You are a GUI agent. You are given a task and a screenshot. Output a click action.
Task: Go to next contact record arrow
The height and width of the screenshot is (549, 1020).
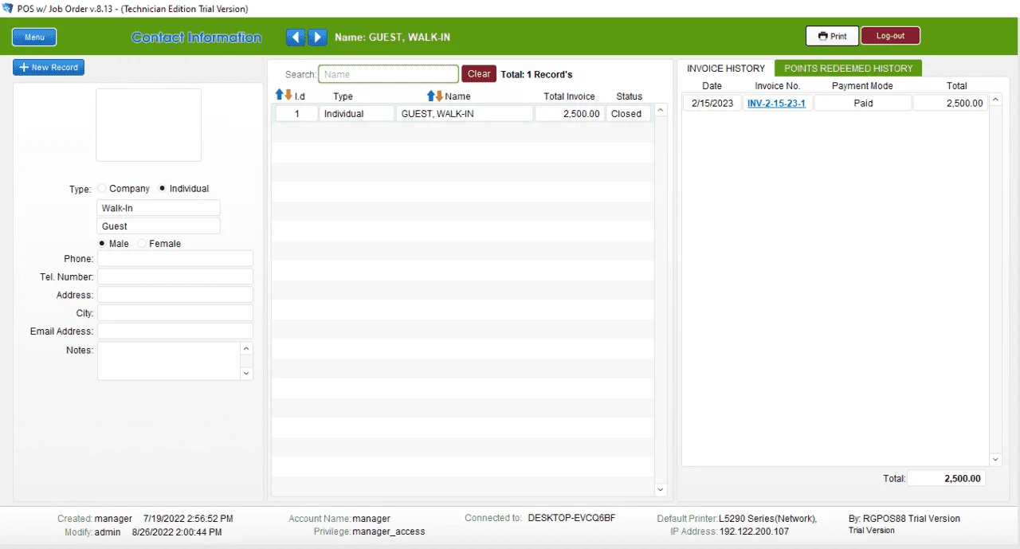pos(317,37)
